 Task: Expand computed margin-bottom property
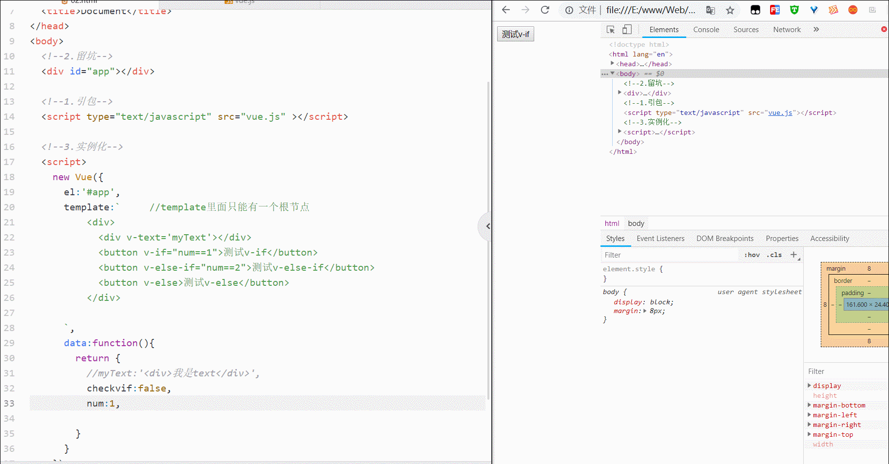(x=810, y=405)
